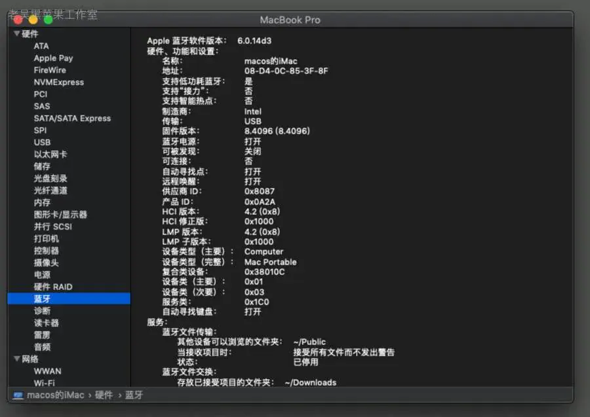Screen dimensions: 590x417
Task: Click the Apple 蓝牙软件版本 label
Action: click(x=187, y=41)
